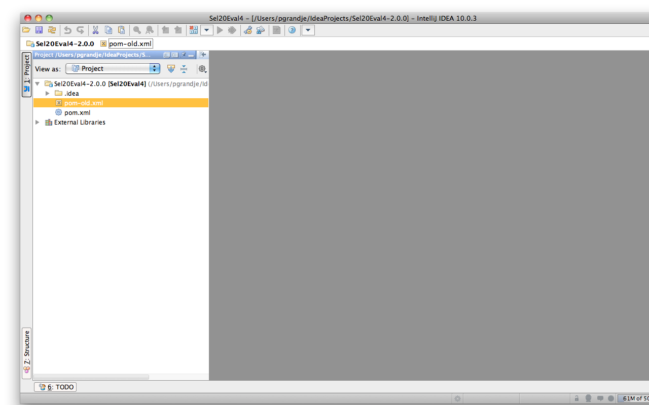Click the Redo arrow icon
Screen dimensions: 649x405
tap(80, 30)
